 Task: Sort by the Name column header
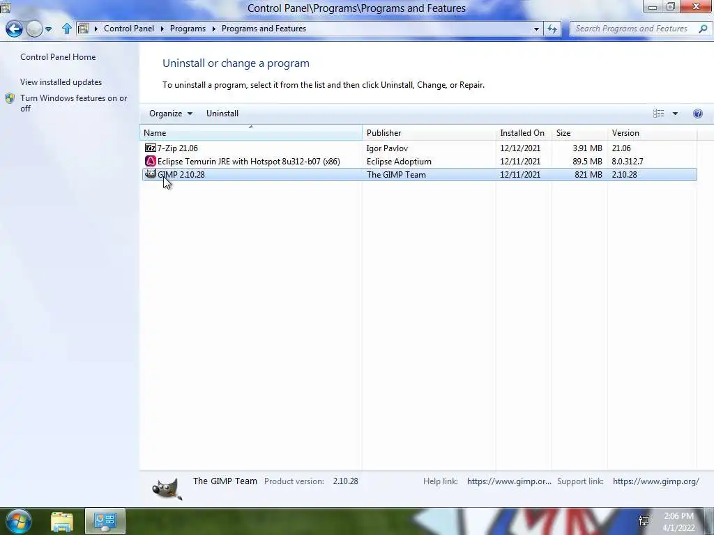point(251,133)
